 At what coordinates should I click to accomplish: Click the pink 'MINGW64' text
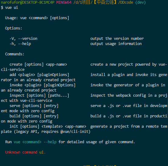tap(64, 2)
